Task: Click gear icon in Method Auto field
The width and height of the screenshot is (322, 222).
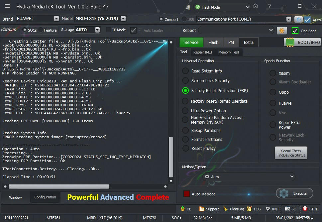Action: (207, 176)
